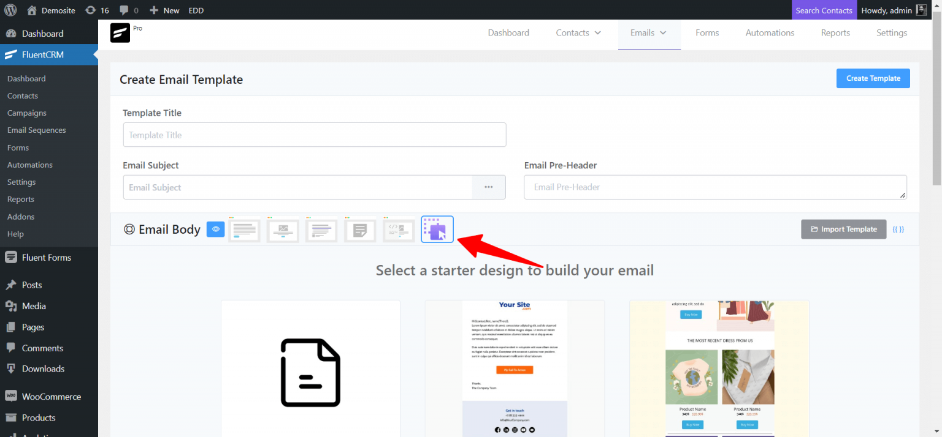Screen dimensions: 942x437
Task: Switch to the Automations tab
Action: point(770,32)
